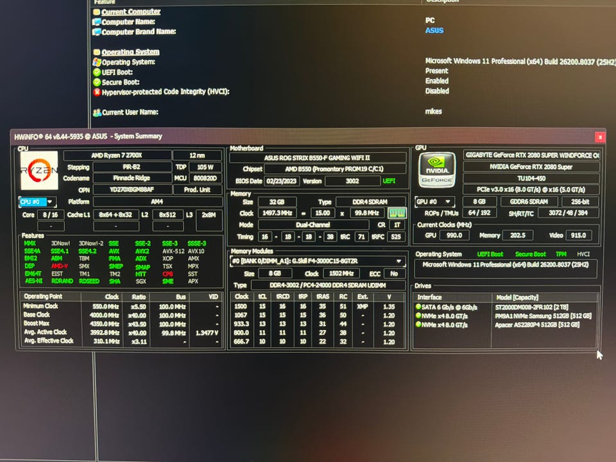Click the memory size 32 GB field

click(x=277, y=202)
